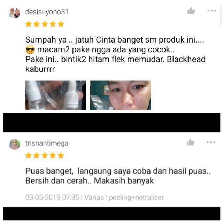This screenshot has width=223, height=223.
Task: Click the third star of desisuyono31's rating
Action: click(45, 24)
